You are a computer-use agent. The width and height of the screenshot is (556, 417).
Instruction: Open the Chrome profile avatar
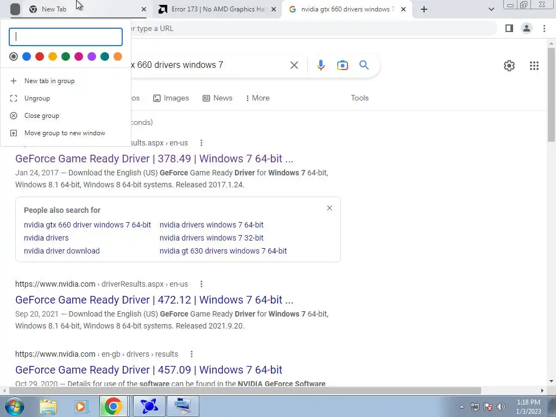[527, 28]
